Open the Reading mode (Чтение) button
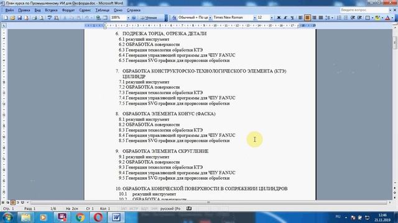Viewport: 398px width, 223px height. [x=149, y=18]
